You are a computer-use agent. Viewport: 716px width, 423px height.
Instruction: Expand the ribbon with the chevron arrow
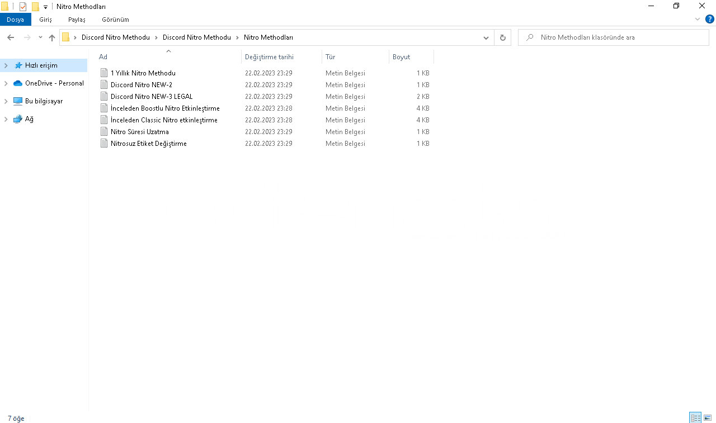coord(698,19)
